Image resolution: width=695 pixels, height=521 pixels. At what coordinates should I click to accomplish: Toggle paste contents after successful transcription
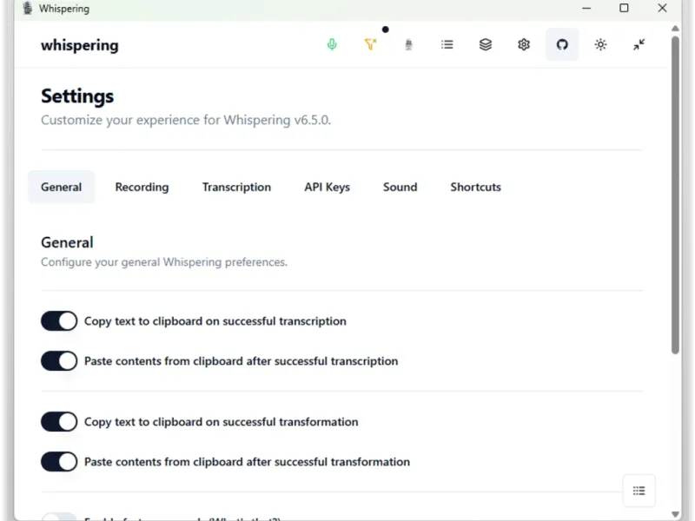[59, 361]
